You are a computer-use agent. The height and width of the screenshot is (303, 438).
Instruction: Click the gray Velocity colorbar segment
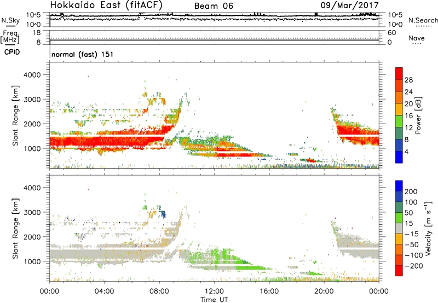coord(399,229)
